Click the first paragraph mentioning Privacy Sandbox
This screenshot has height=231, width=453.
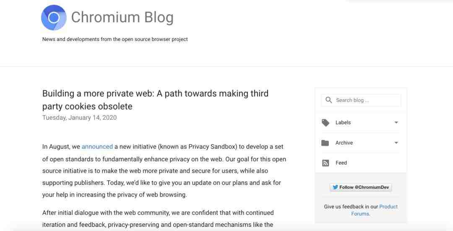pos(164,170)
